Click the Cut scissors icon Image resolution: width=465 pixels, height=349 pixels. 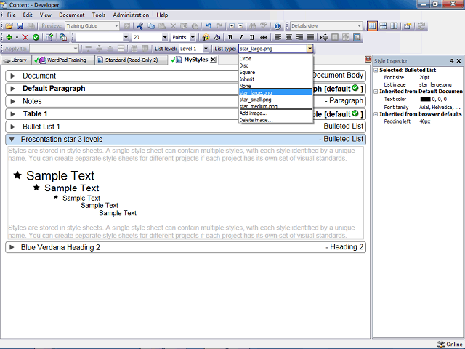(x=140, y=26)
